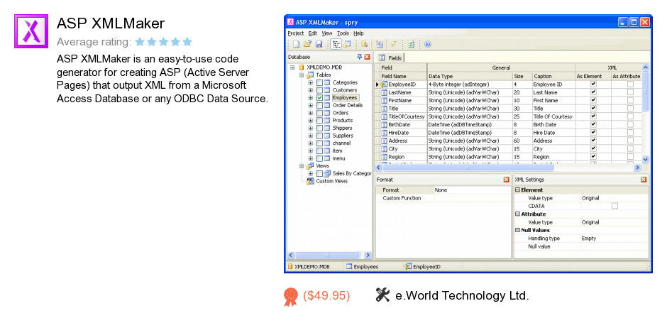Image resolution: width=667 pixels, height=328 pixels.
Task: Click the Custom Views SQL icon
Action: click(310, 181)
